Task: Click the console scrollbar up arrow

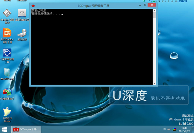Action: click(x=155, y=11)
